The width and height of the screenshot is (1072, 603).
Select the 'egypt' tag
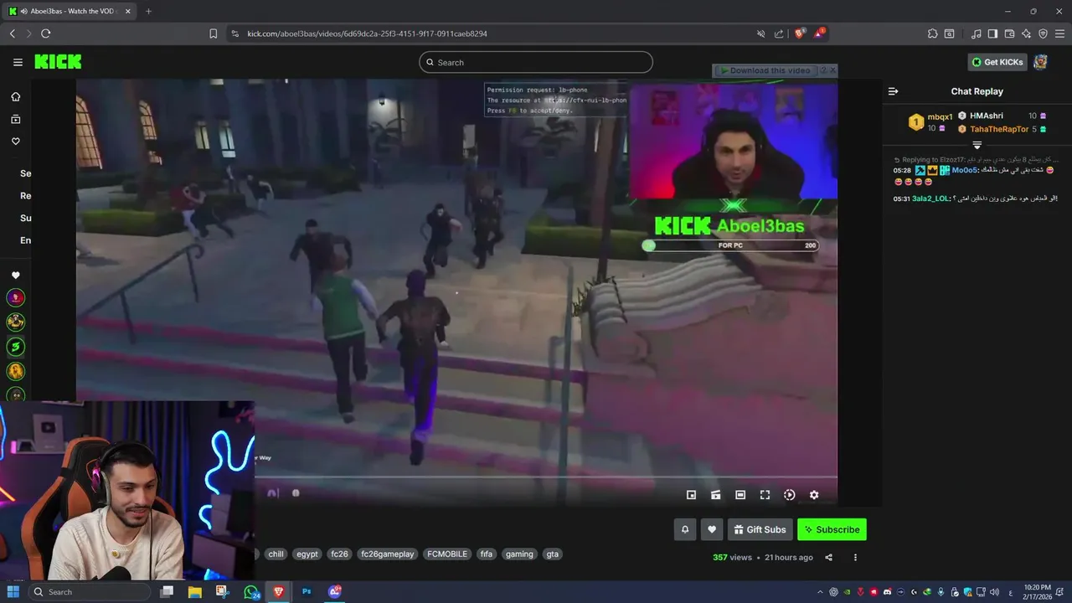307,554
